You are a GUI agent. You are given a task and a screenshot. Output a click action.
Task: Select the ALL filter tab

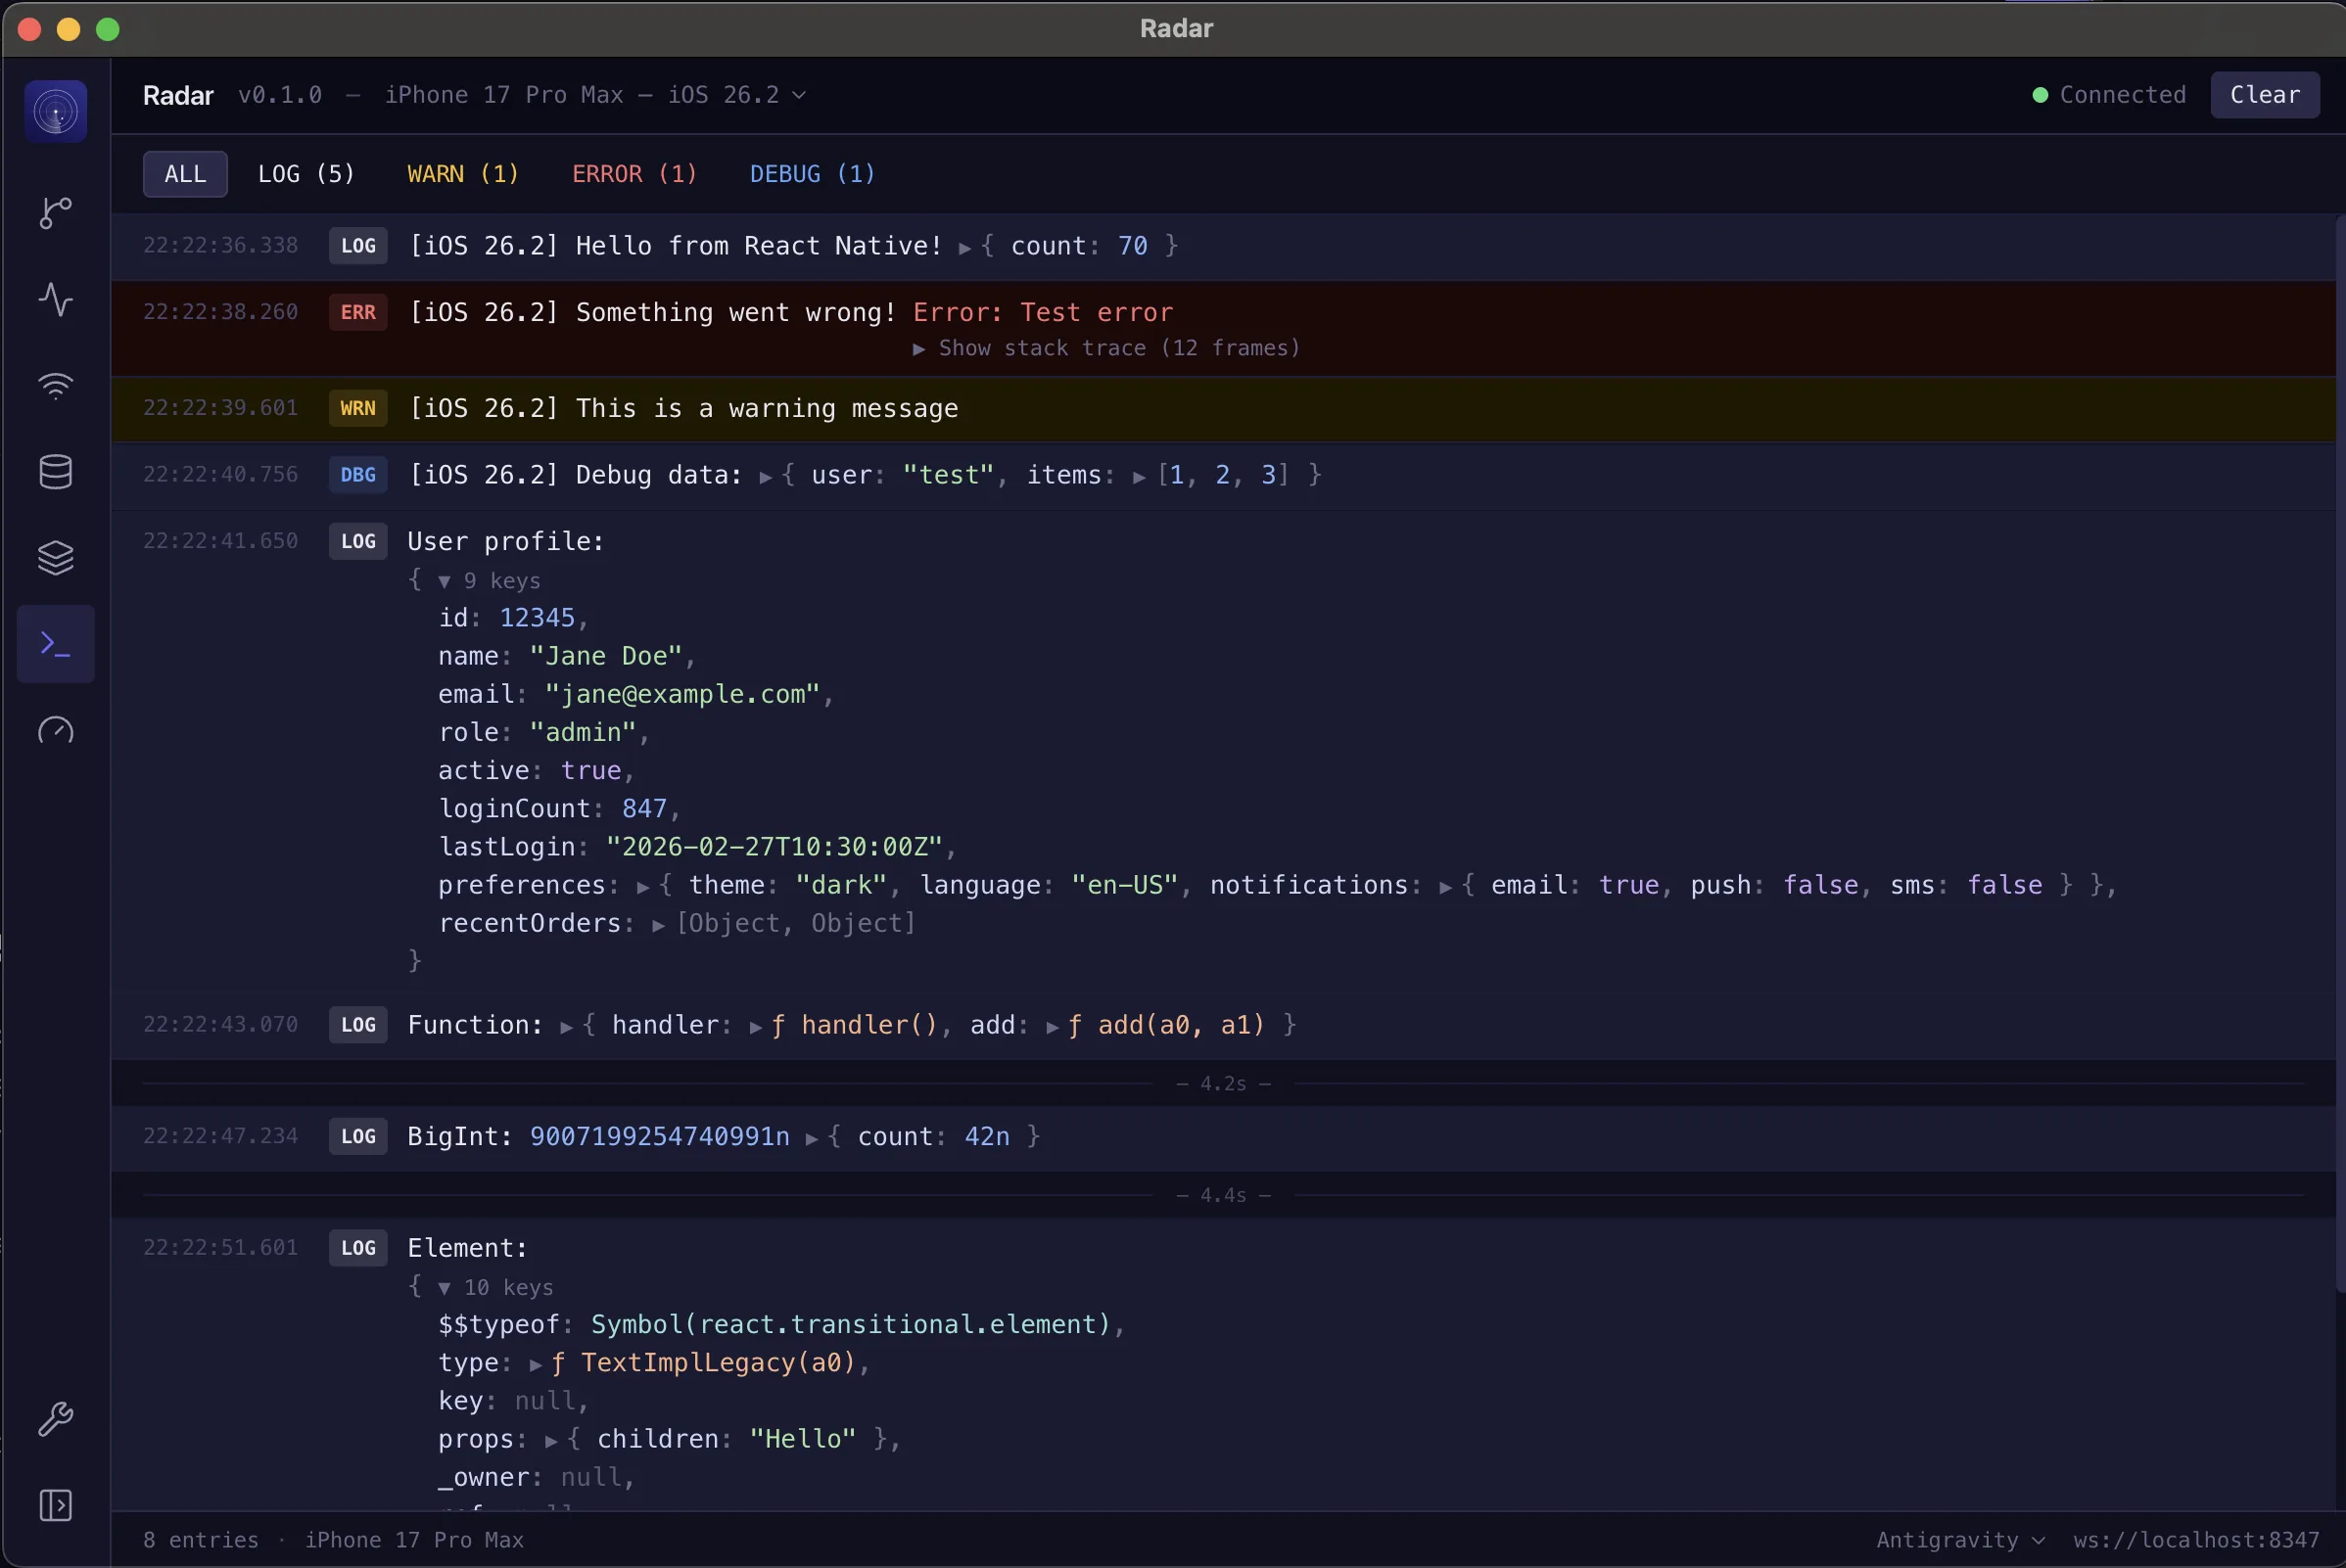click(185, 174)
